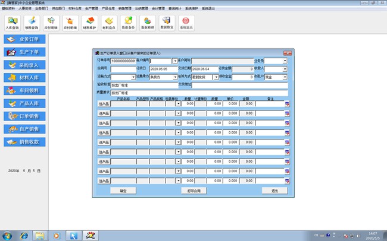Expand the 客户编号 dropdown arrow
Screen dimensions: 387x241
point(175,61)
